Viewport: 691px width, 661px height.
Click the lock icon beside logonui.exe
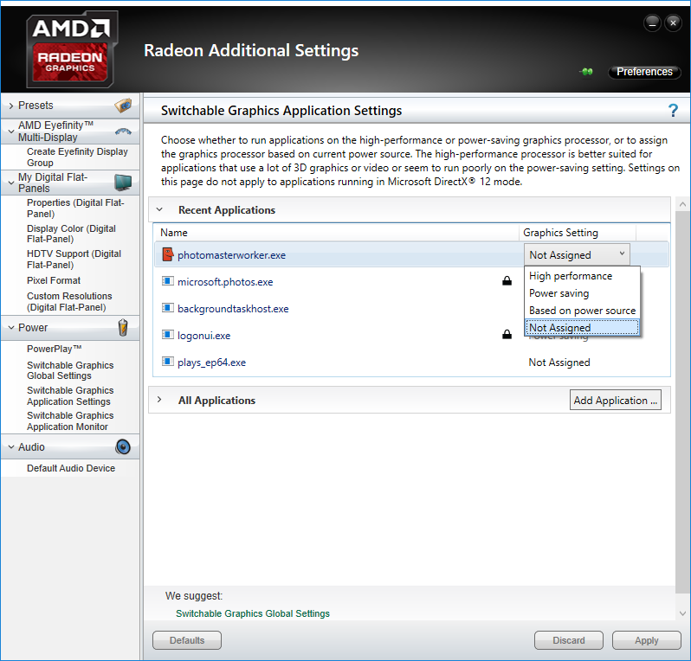point(507,335)
